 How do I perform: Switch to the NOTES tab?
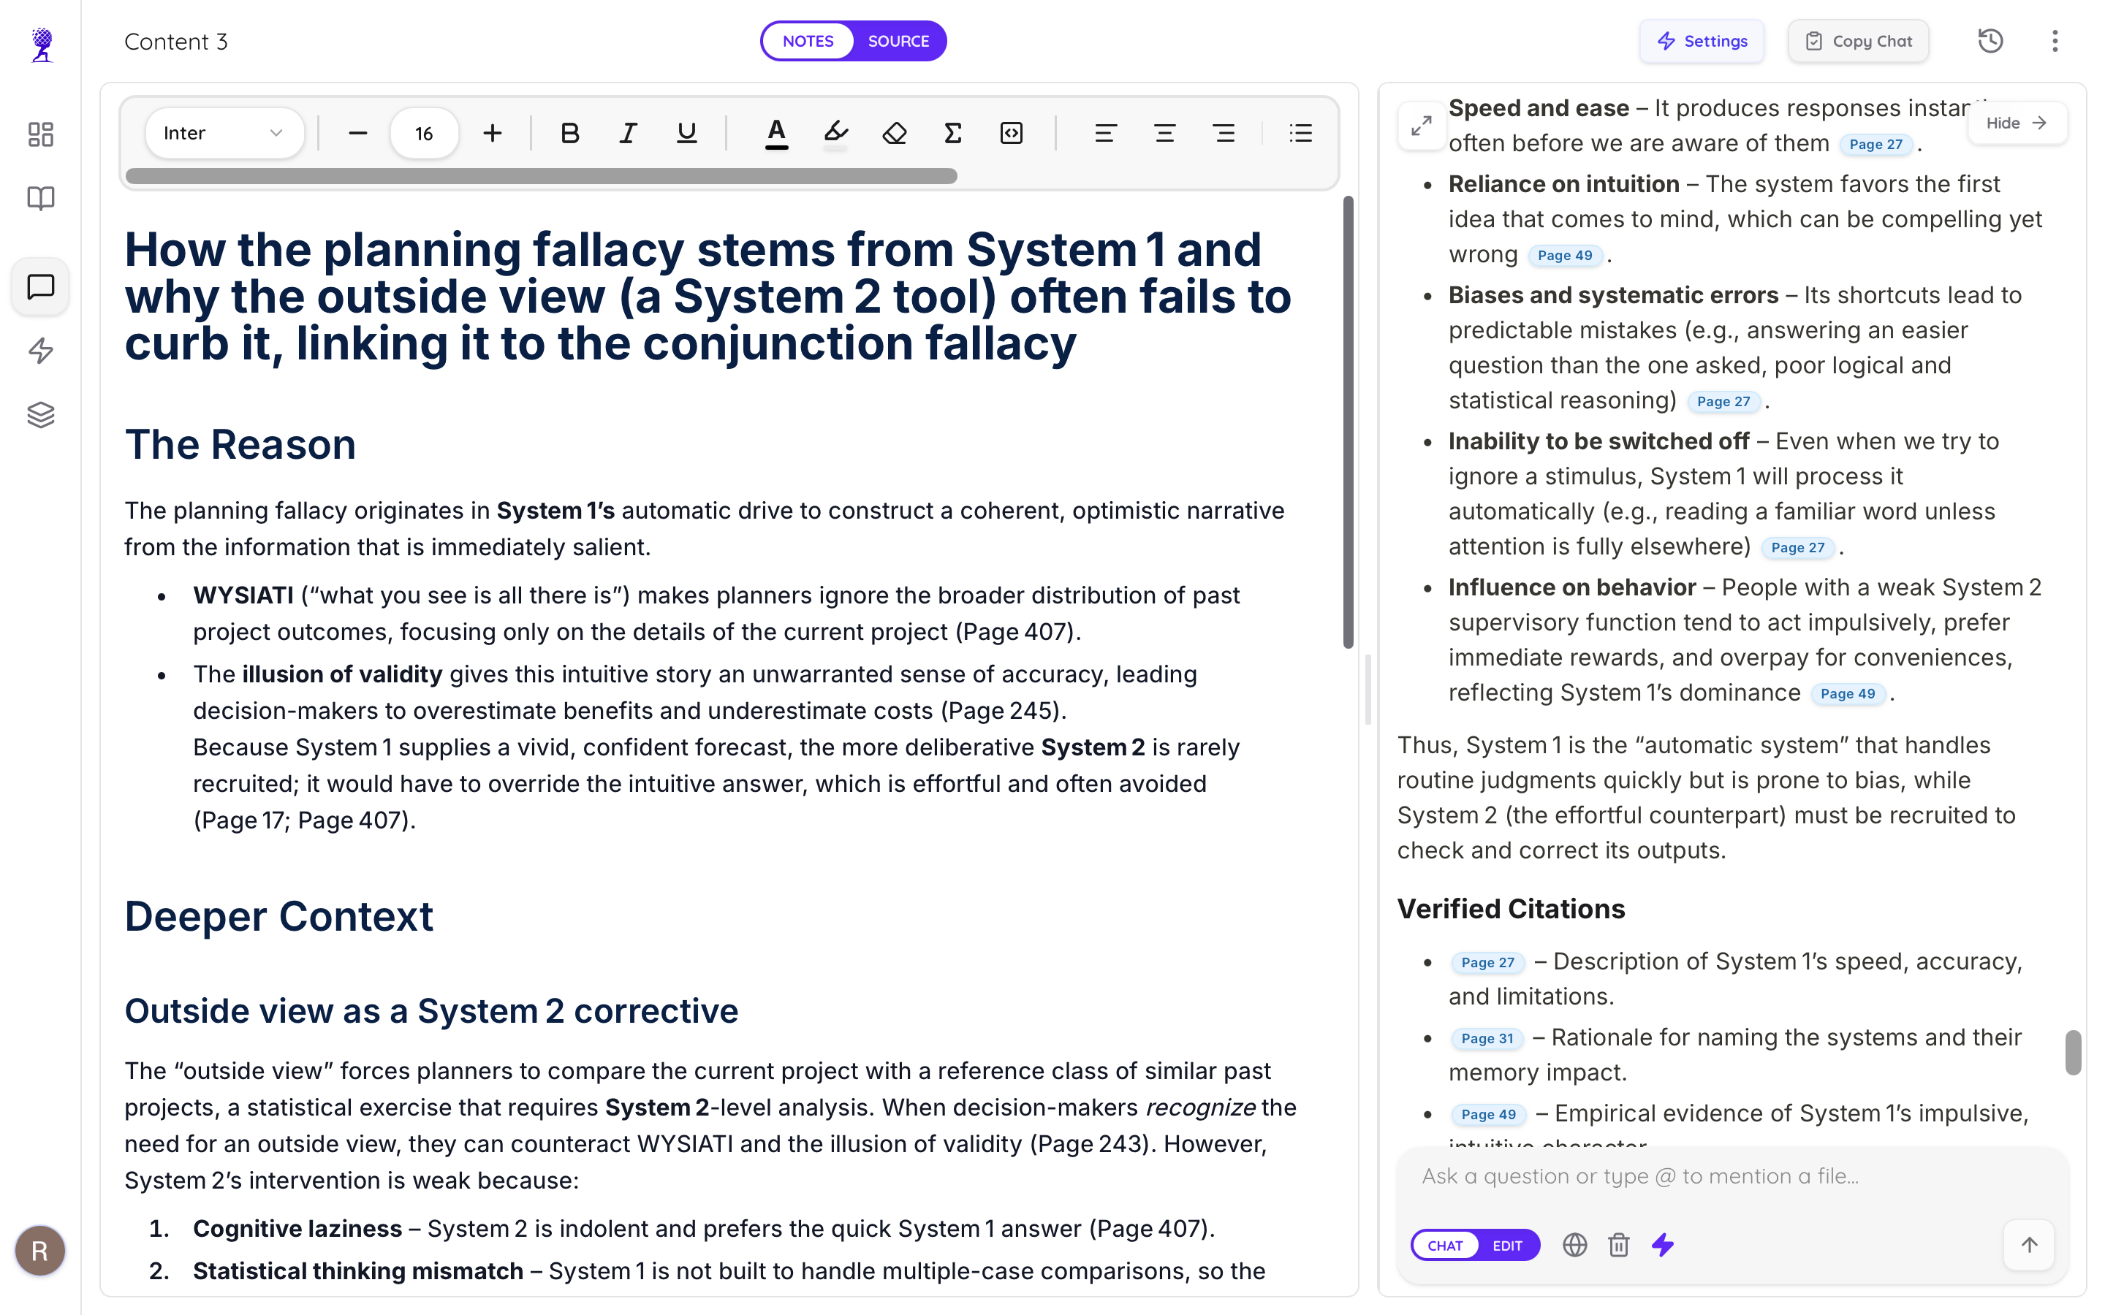pyautogui.click(x=808, y=40)
